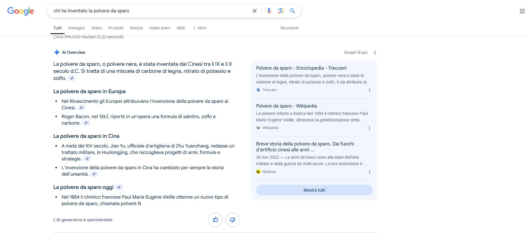The height and width of the screenshot is (233, 529).
Task: Click text 'L'AI generativa è sperimentale.'
Action: pyautogui.click(x=83, y=220)
